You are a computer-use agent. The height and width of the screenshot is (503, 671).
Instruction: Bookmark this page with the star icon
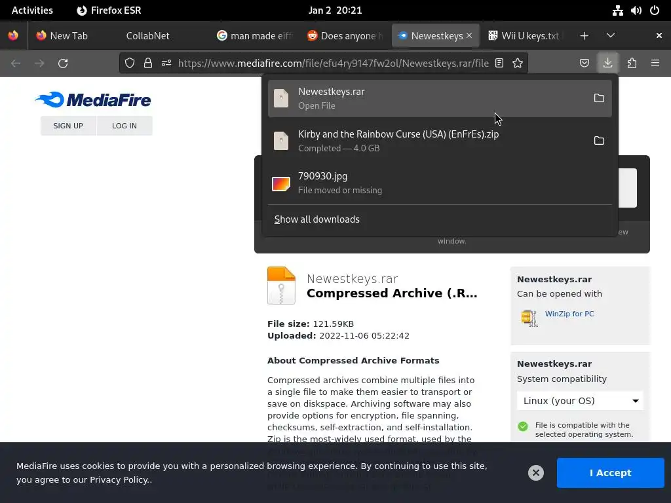[518, 63]
